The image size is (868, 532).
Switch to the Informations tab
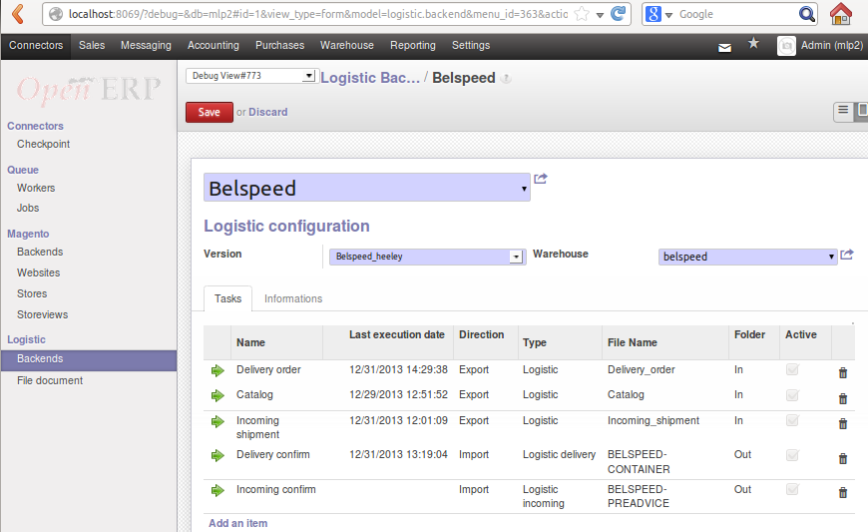[293, 298]
